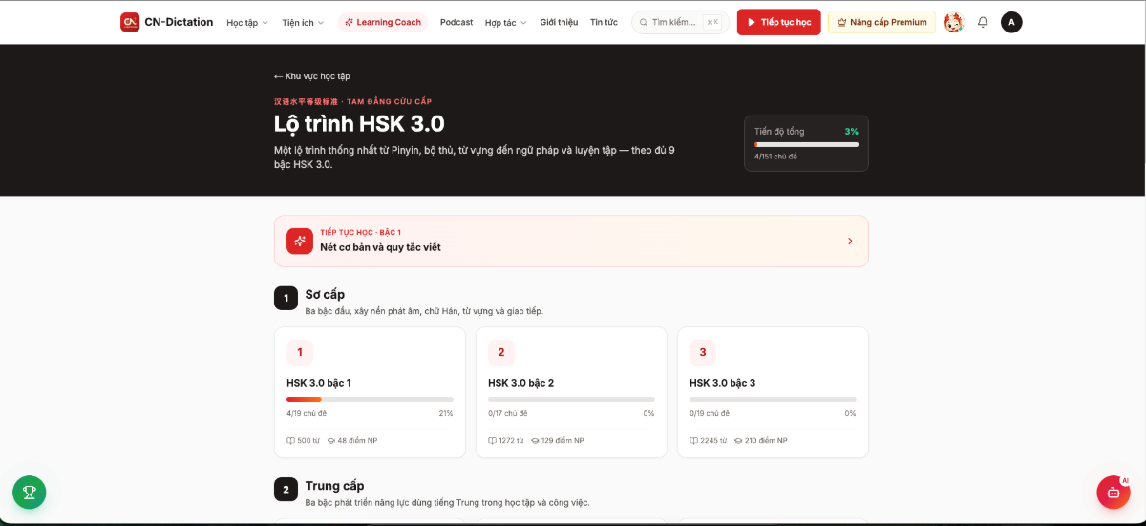Open the Giới thiệu page
The height and width of the screenshot is (526, 1146).
pyautogui.click(x=559, y=22)
